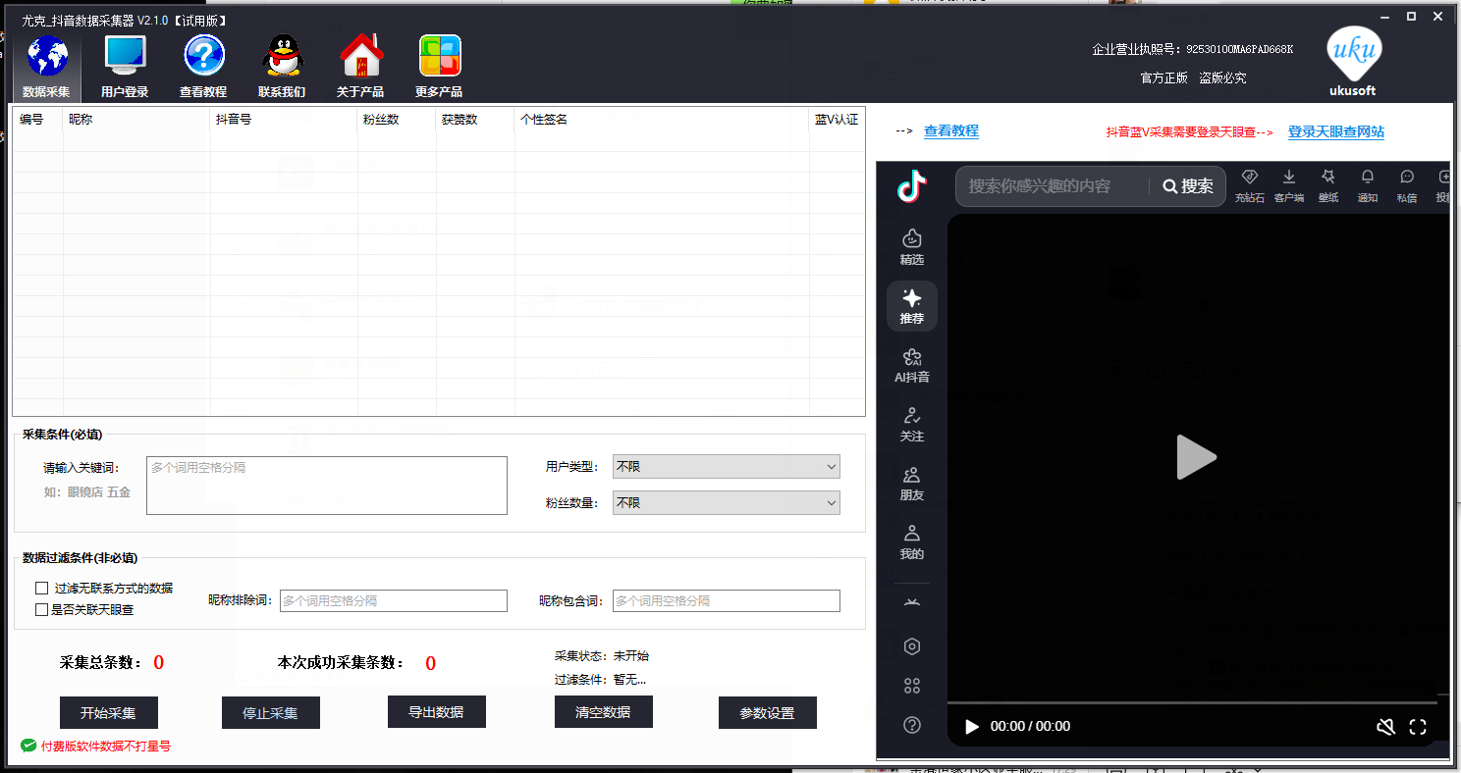1461x773 pixels.
Task: Play the video using bottom play button
Action: pyautogui.click(x=972, y=727)
